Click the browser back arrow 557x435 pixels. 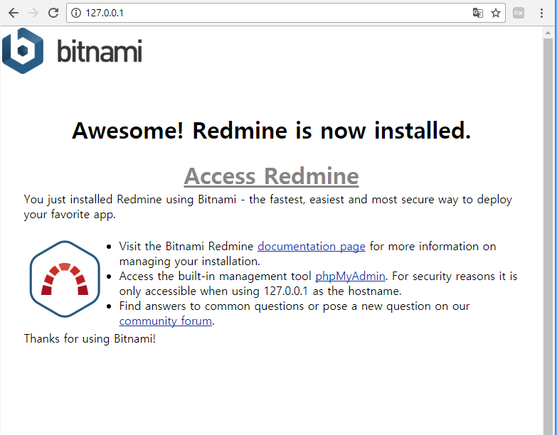click(14, 13)
